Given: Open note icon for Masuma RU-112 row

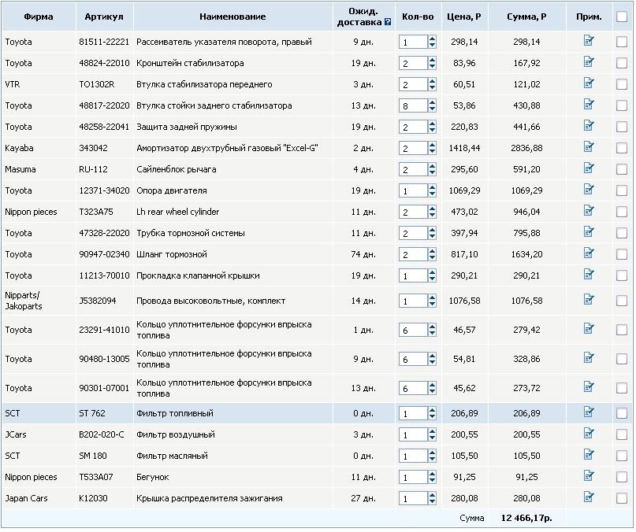Looking at the screenshot, I should pos(589,168).
